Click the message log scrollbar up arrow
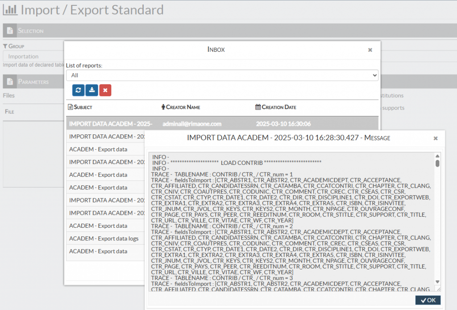 point(437,156)
